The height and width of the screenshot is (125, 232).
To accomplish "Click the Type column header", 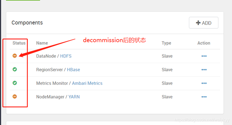I will pos(166,43).
